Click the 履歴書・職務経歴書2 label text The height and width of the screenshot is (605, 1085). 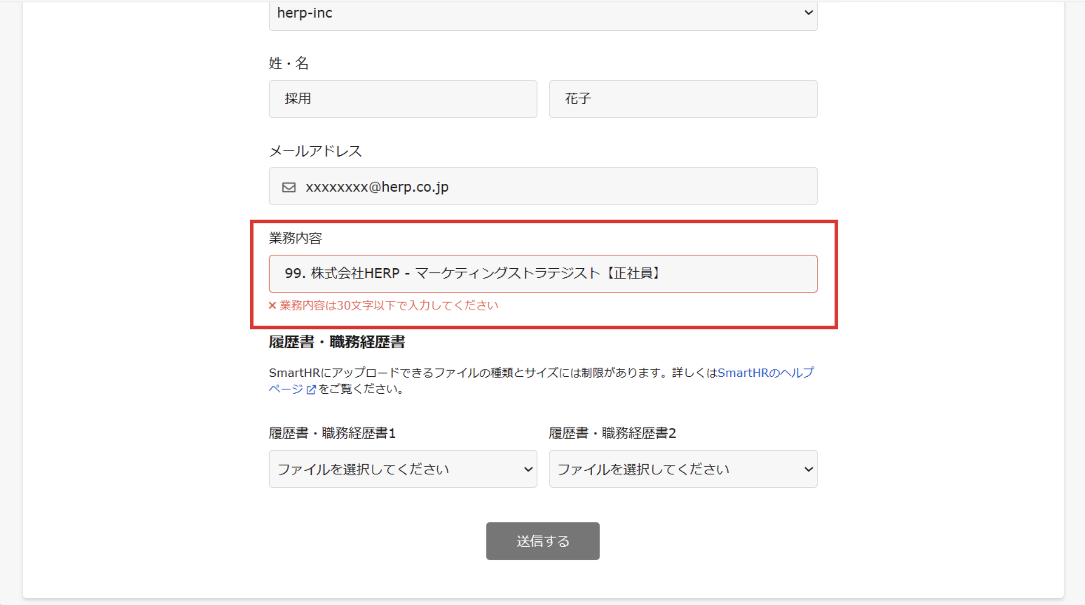tap(612, 433)
